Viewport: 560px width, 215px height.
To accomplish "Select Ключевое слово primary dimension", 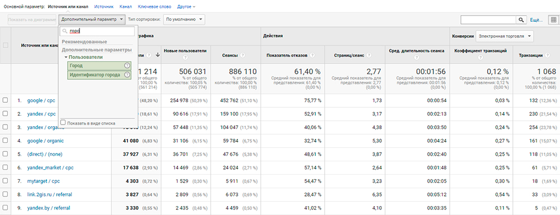I will click(x=155, y=6).
